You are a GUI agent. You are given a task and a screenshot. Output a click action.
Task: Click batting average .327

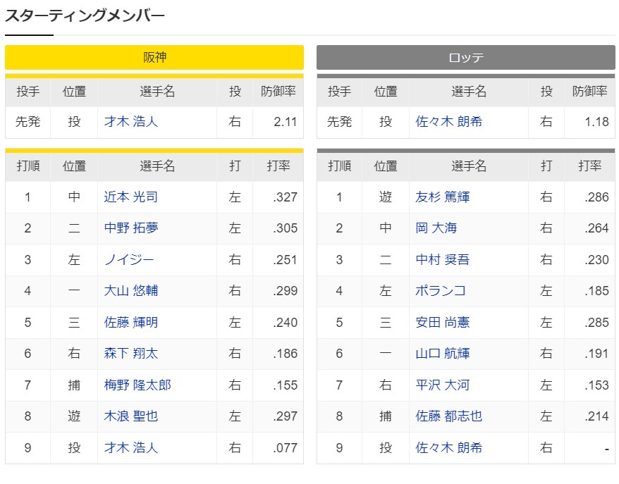pos(285,197)
